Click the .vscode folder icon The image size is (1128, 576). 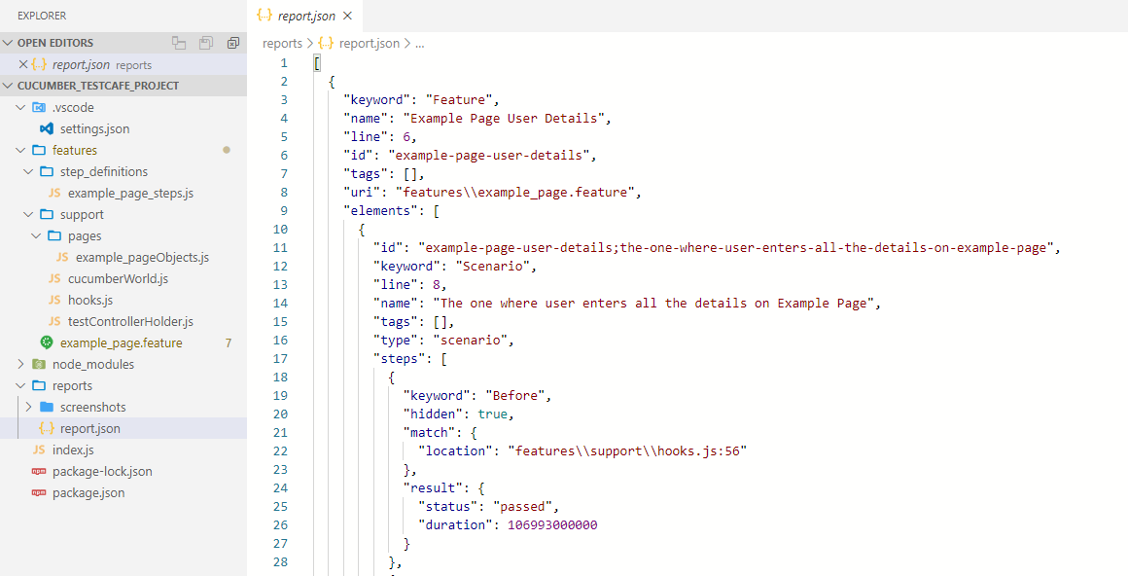[x=39, y=107]
